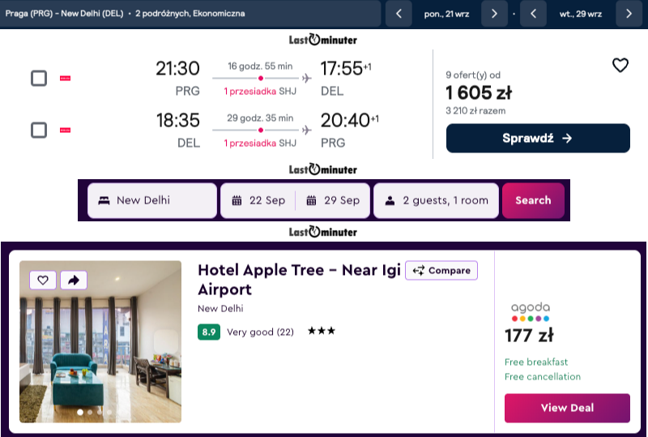Save flight offer with heart icon
648x437 pixels.
point(620,65)
